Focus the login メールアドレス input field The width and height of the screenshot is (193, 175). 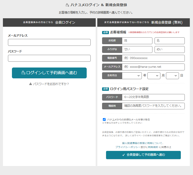(49, 42)
